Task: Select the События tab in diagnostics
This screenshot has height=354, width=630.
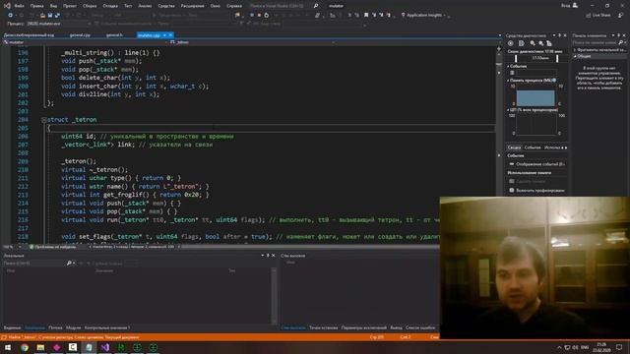Action: coord(533,147)
